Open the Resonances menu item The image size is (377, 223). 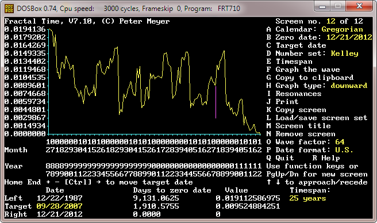tap(294, 94)
